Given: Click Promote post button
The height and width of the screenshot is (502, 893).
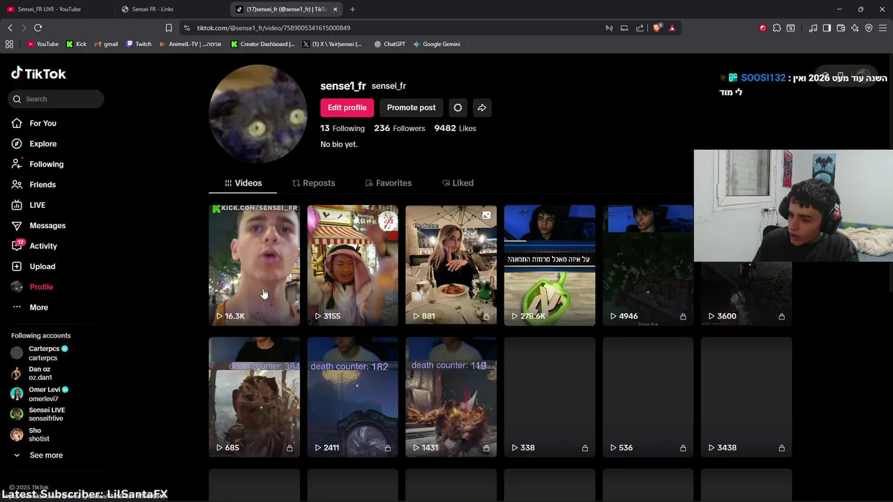Looking at the screenshot, I should coord(411,107).
